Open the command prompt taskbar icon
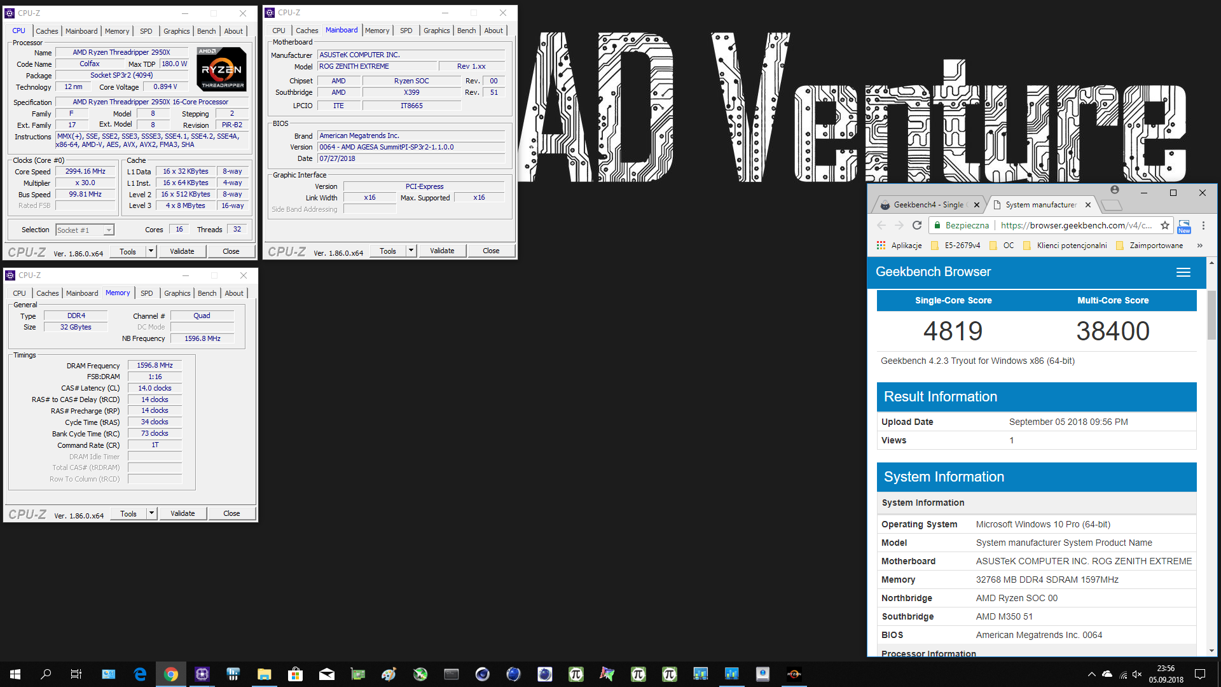The image size is (1221, 687). click(x=452, y=674)
